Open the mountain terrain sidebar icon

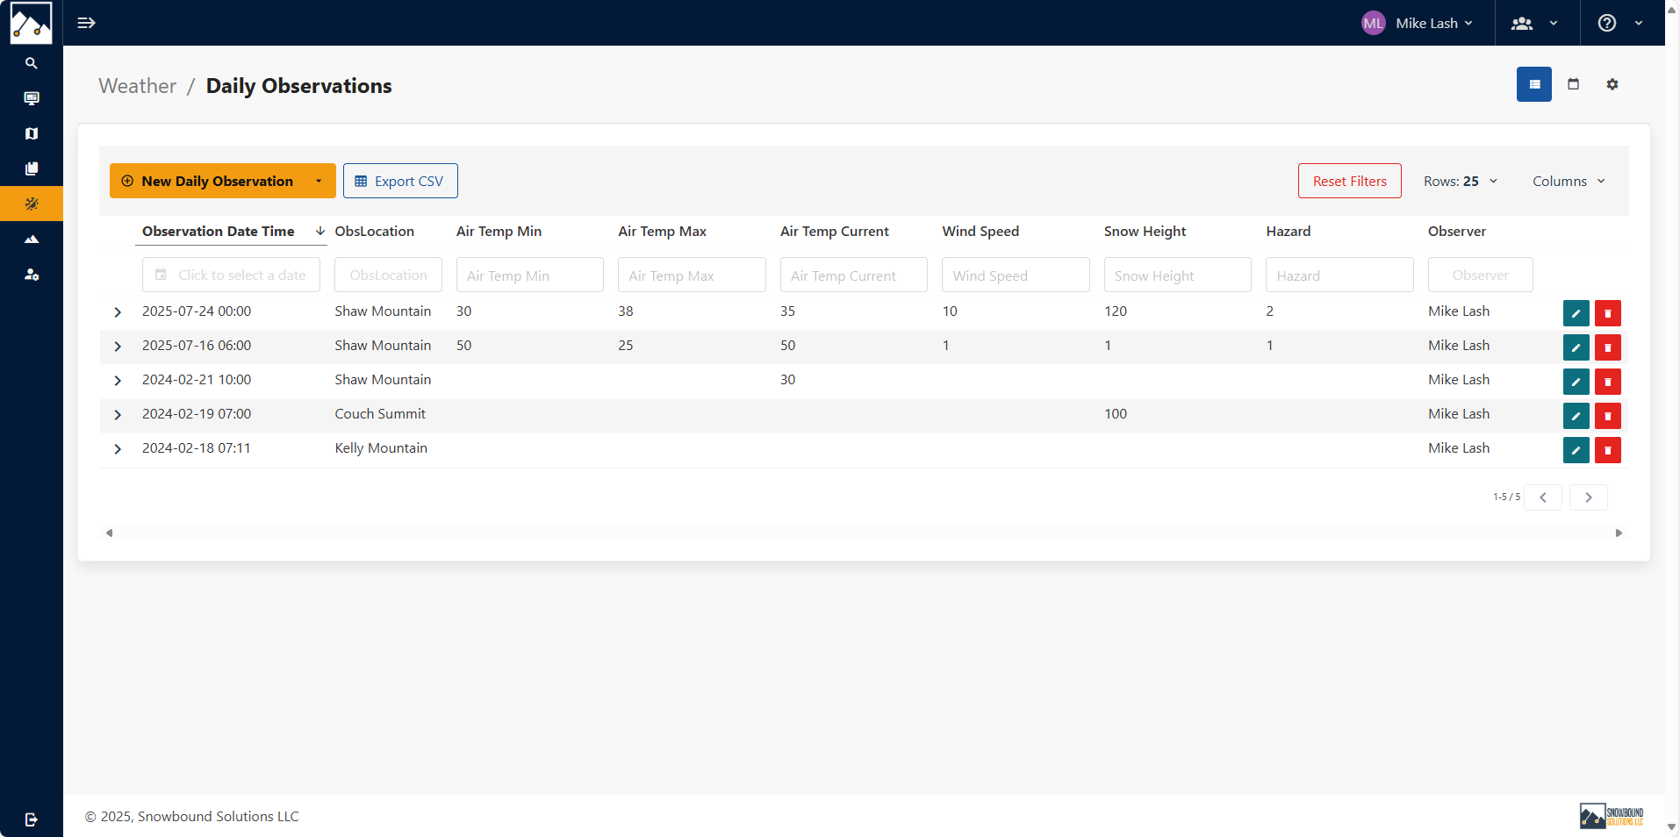(x=32, y=239)
